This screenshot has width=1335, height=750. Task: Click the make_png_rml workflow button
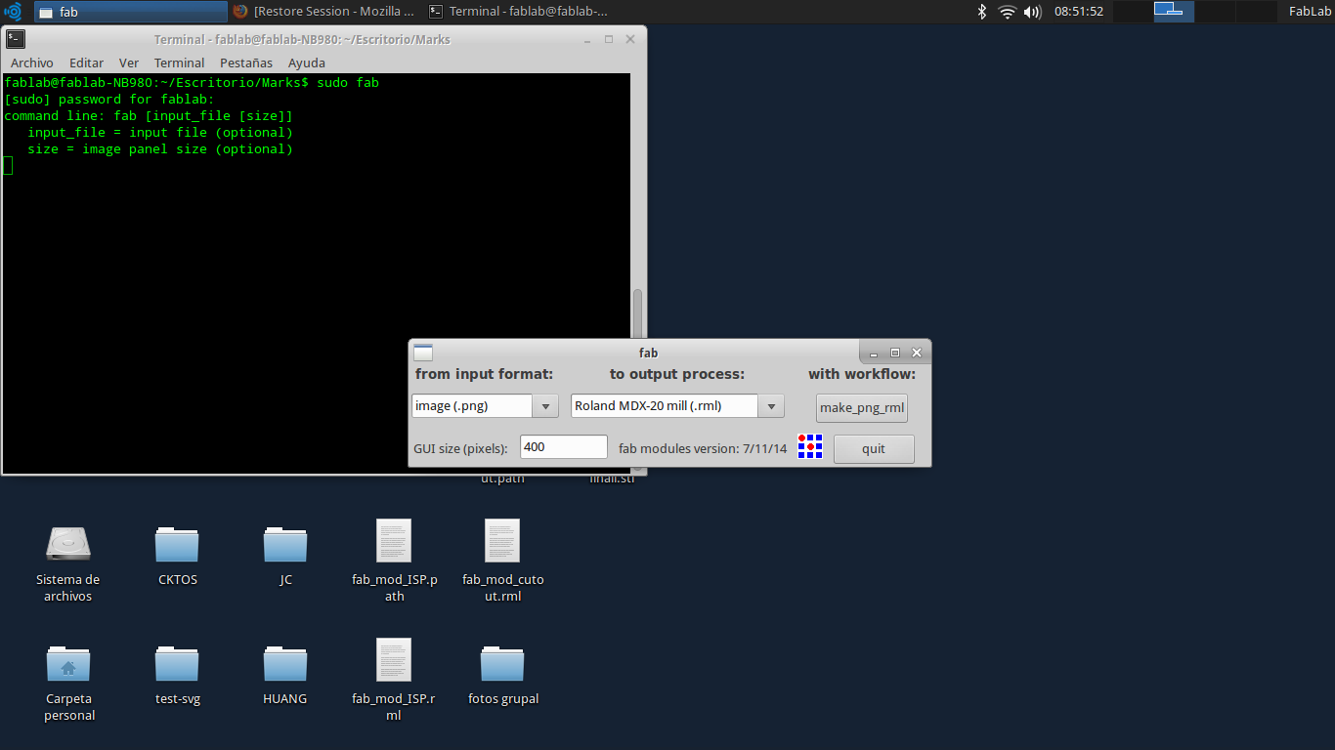tap(862, 407)
